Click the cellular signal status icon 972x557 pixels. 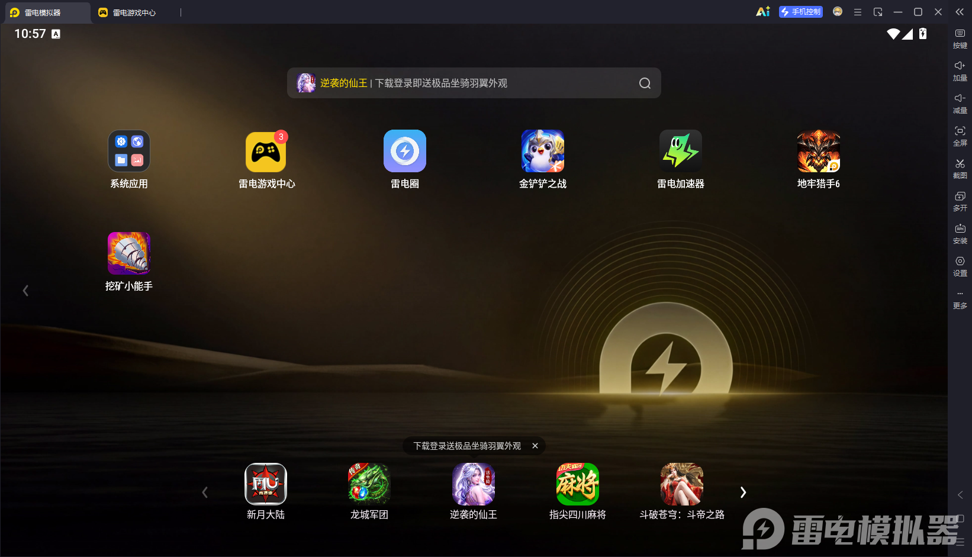tap(907, 34)
